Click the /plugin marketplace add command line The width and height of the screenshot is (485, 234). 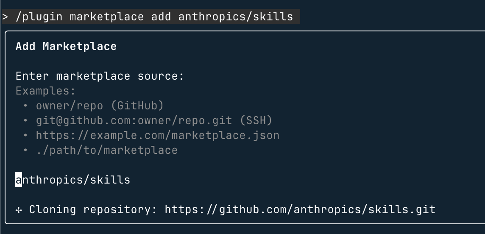click(x=151, y=17)
